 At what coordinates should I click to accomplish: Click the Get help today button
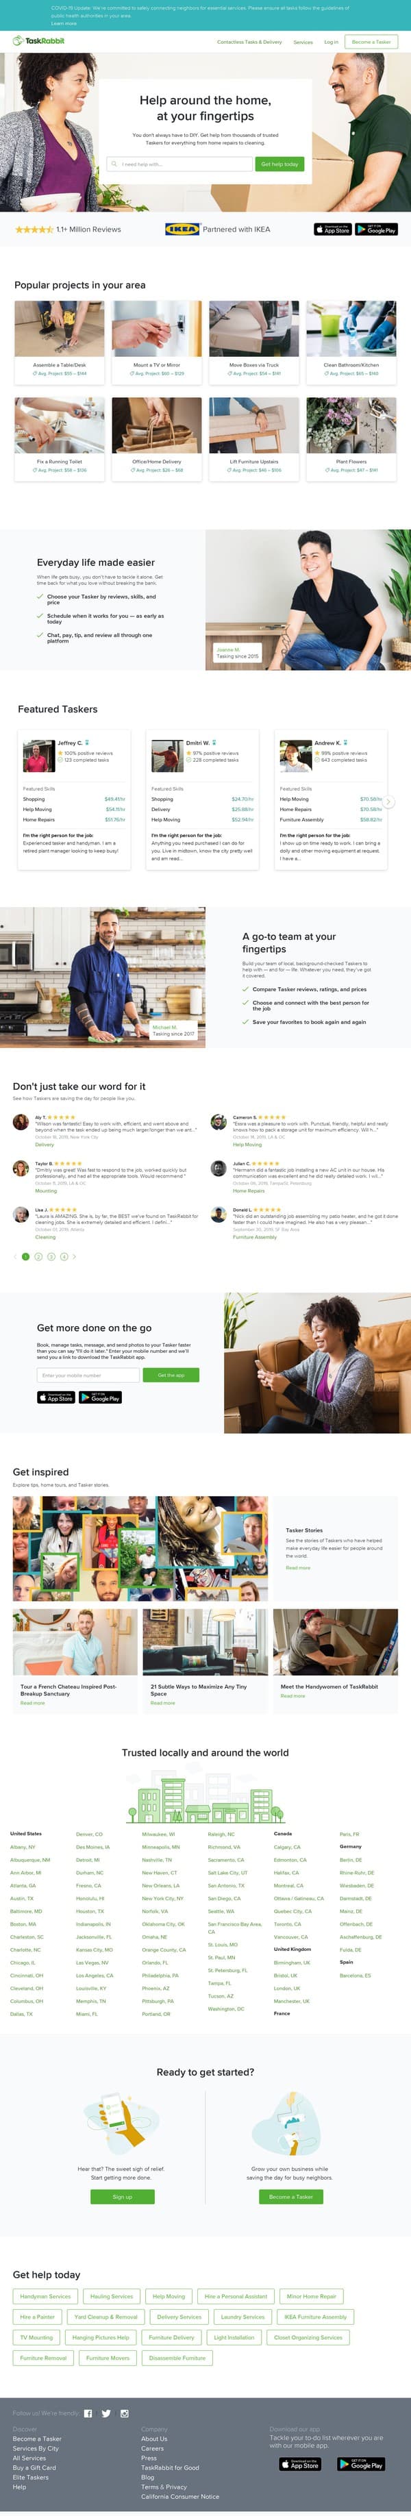click(279, 164)
